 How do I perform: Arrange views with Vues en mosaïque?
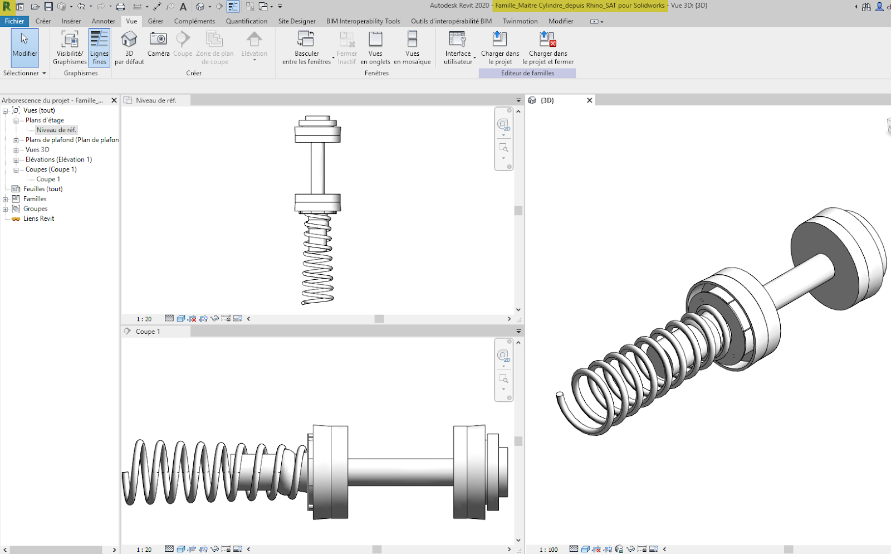(x=412, y=47)
